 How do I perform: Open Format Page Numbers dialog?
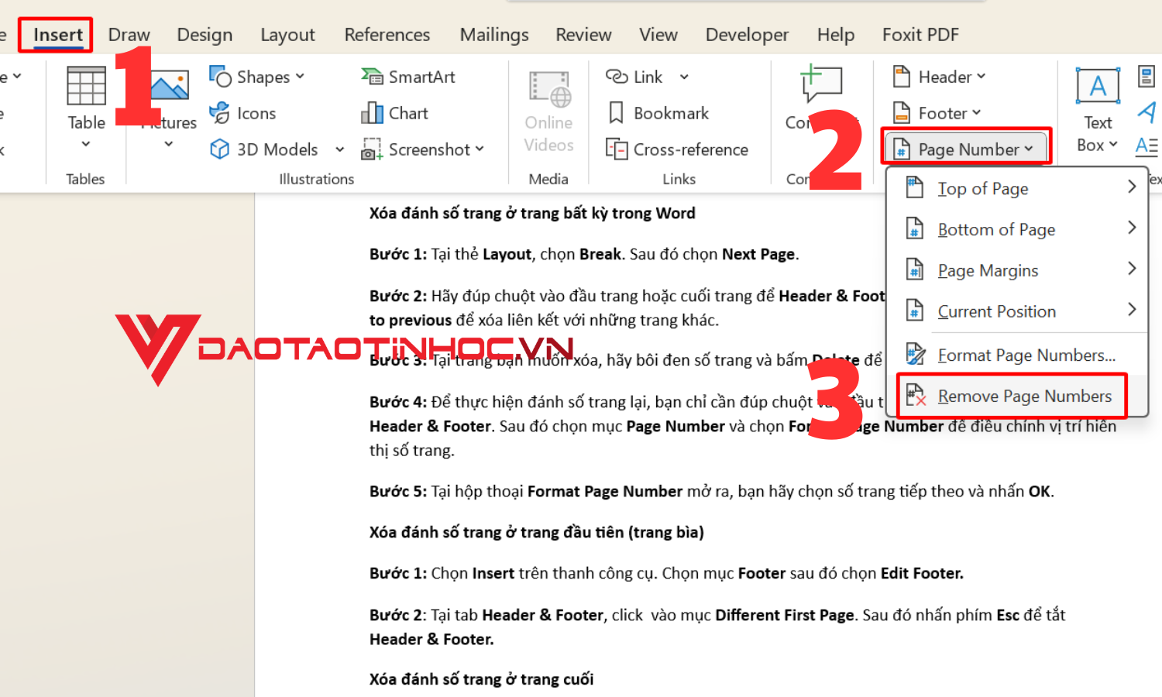tap(1026, 355)
